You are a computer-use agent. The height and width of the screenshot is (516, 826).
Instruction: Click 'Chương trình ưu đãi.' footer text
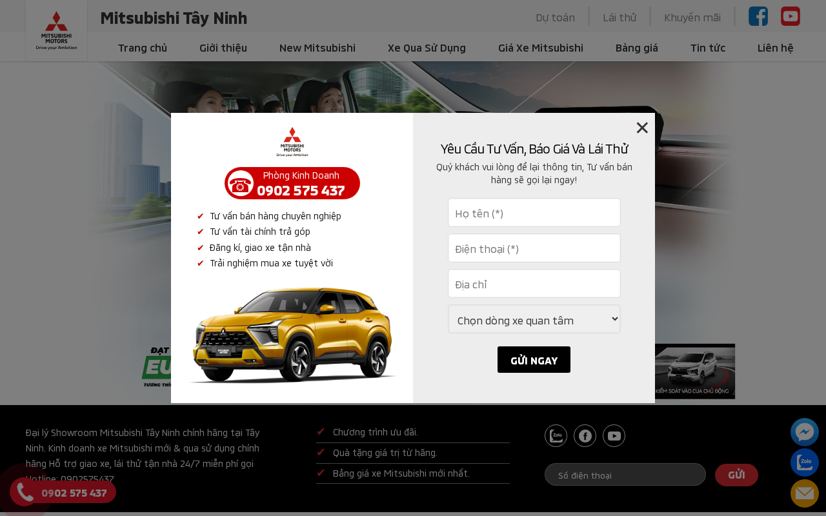point(376,432)
